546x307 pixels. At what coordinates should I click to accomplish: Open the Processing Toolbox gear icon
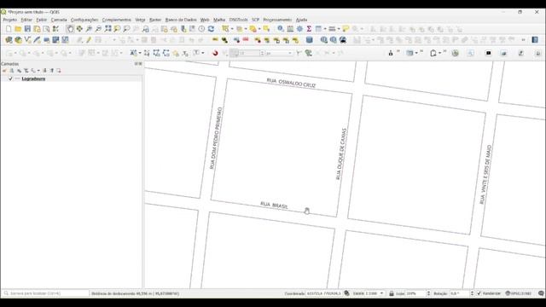pyautogui.click(x=299, y=29)
